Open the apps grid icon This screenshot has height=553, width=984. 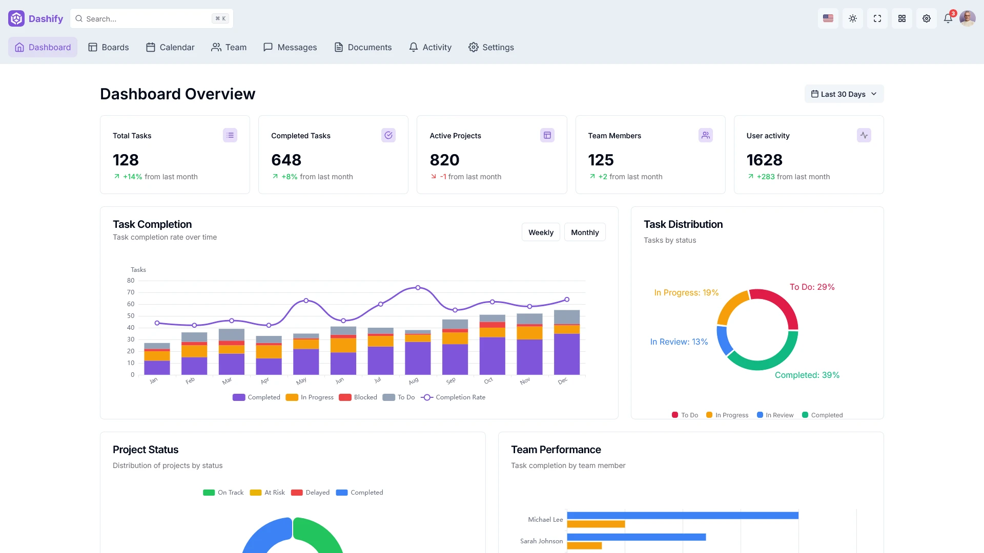point(902,18)
